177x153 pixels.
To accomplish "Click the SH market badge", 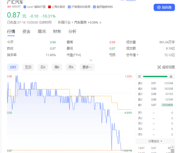I will [9, 7].
